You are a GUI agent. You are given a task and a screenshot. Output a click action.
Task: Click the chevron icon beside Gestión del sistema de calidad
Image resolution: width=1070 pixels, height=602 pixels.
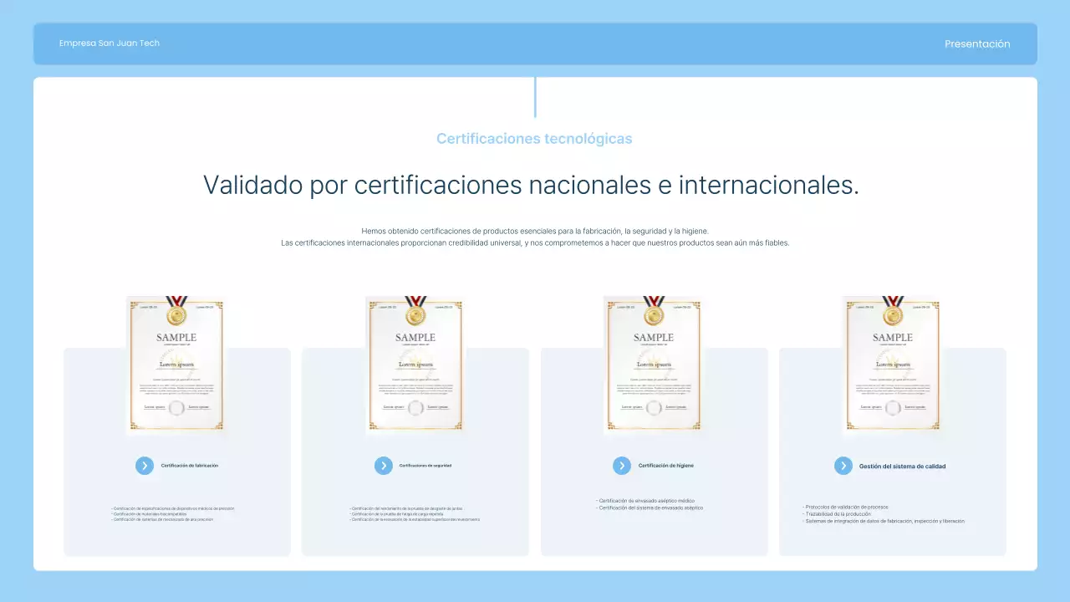pos(843,466)
